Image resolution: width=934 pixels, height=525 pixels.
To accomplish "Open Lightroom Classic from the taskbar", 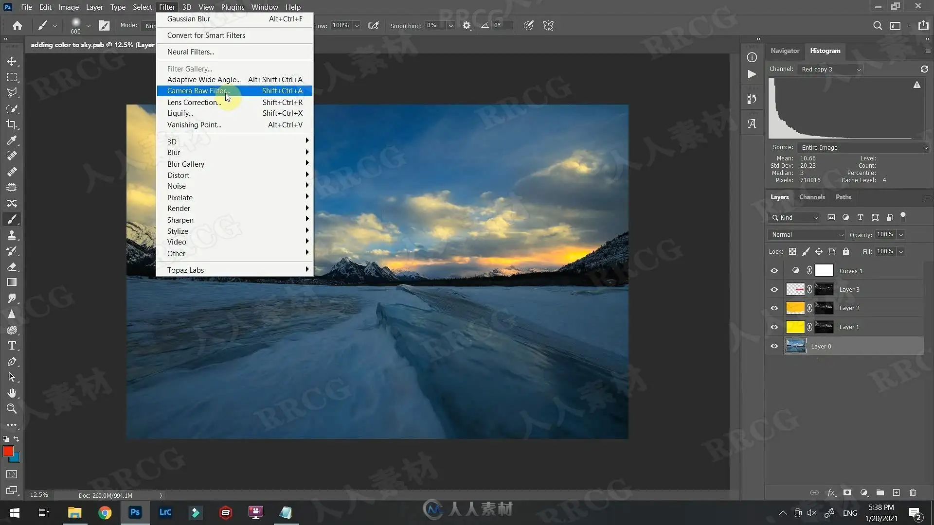I will [x=165, y=513].
